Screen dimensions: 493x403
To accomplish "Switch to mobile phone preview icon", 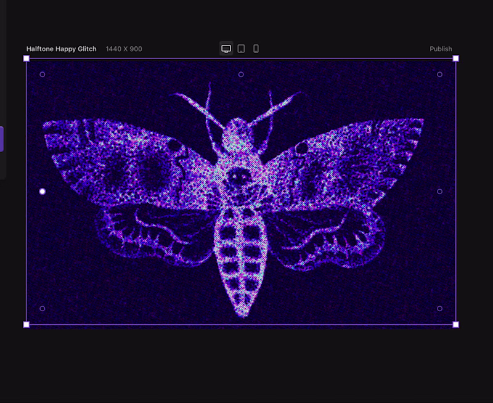I will [x=256, y=49].
